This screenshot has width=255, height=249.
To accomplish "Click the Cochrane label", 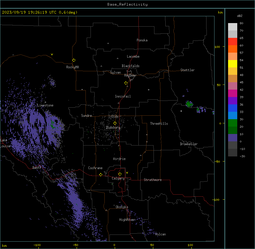I will click(x=95, y=168).
